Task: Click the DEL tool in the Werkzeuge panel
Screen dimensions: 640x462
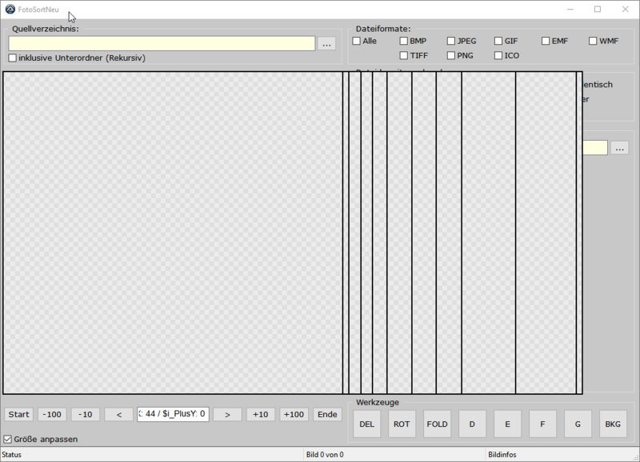Action: click(x=366, y=424)
